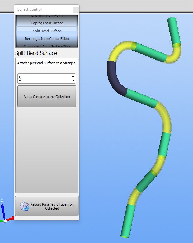Choose Coping From Surface in the list
The width and height of the screenshot is (193, 243).
pyautogui.click(x=47, y=23)
